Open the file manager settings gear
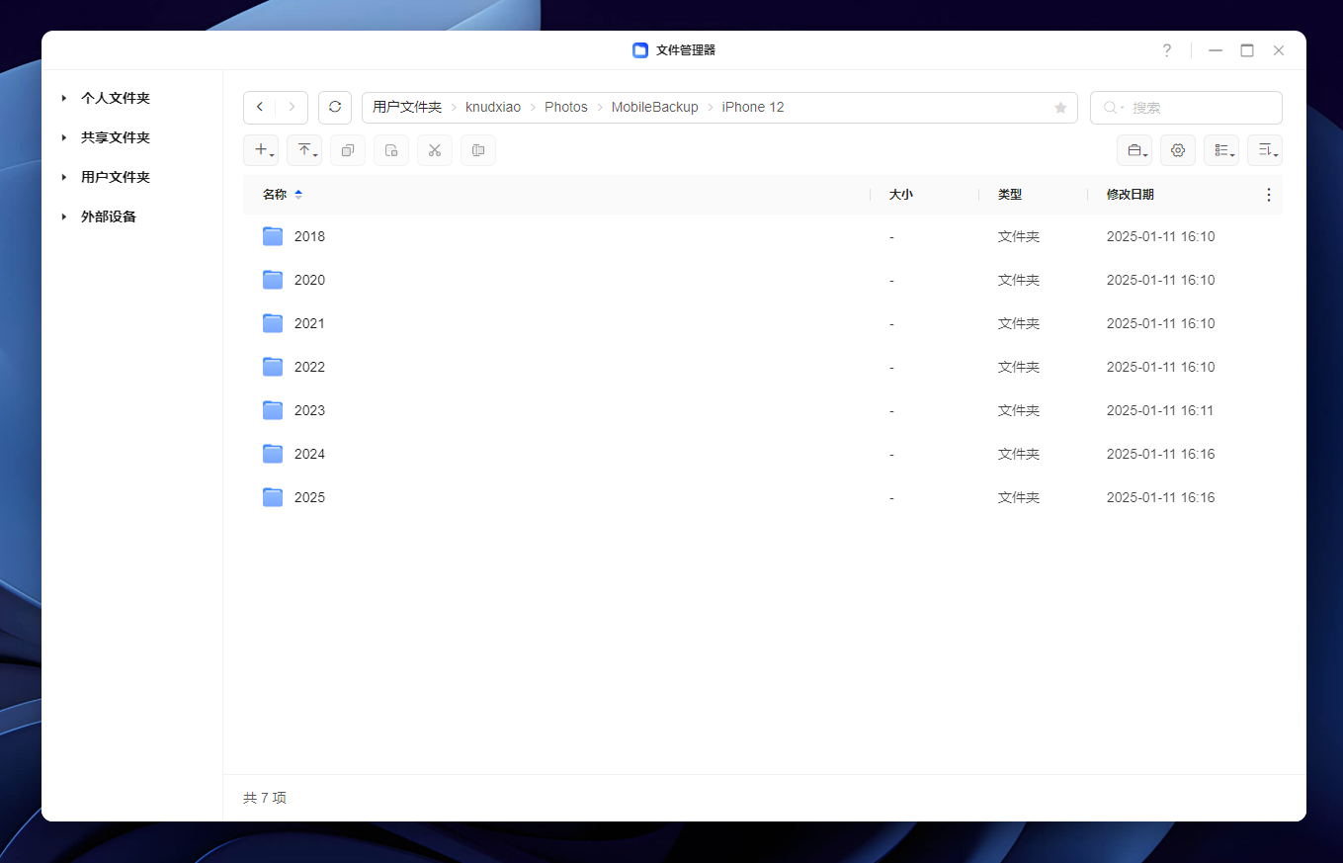 point(1178,150)
